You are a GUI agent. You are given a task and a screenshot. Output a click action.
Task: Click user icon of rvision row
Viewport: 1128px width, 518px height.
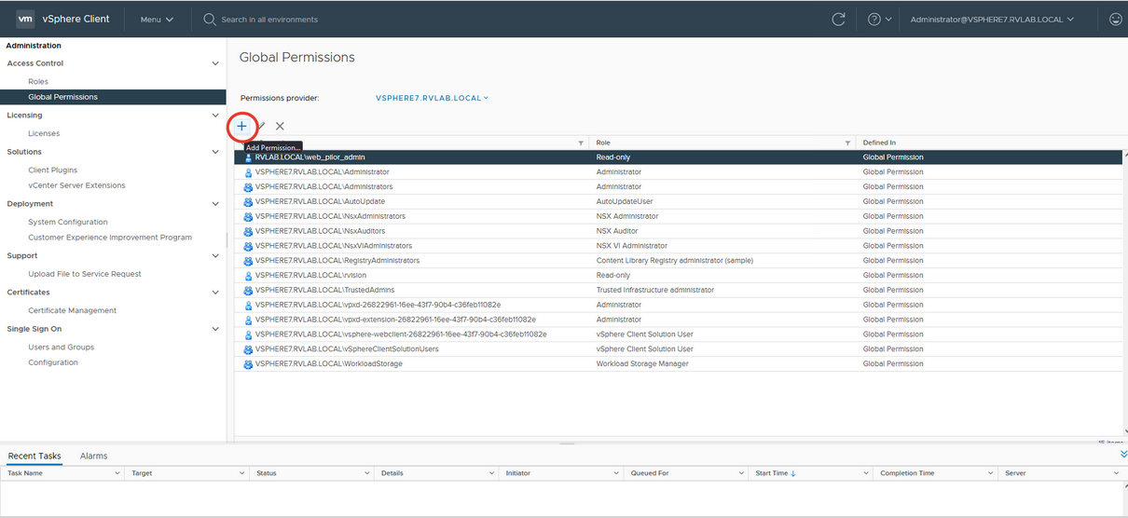point(248,276)
